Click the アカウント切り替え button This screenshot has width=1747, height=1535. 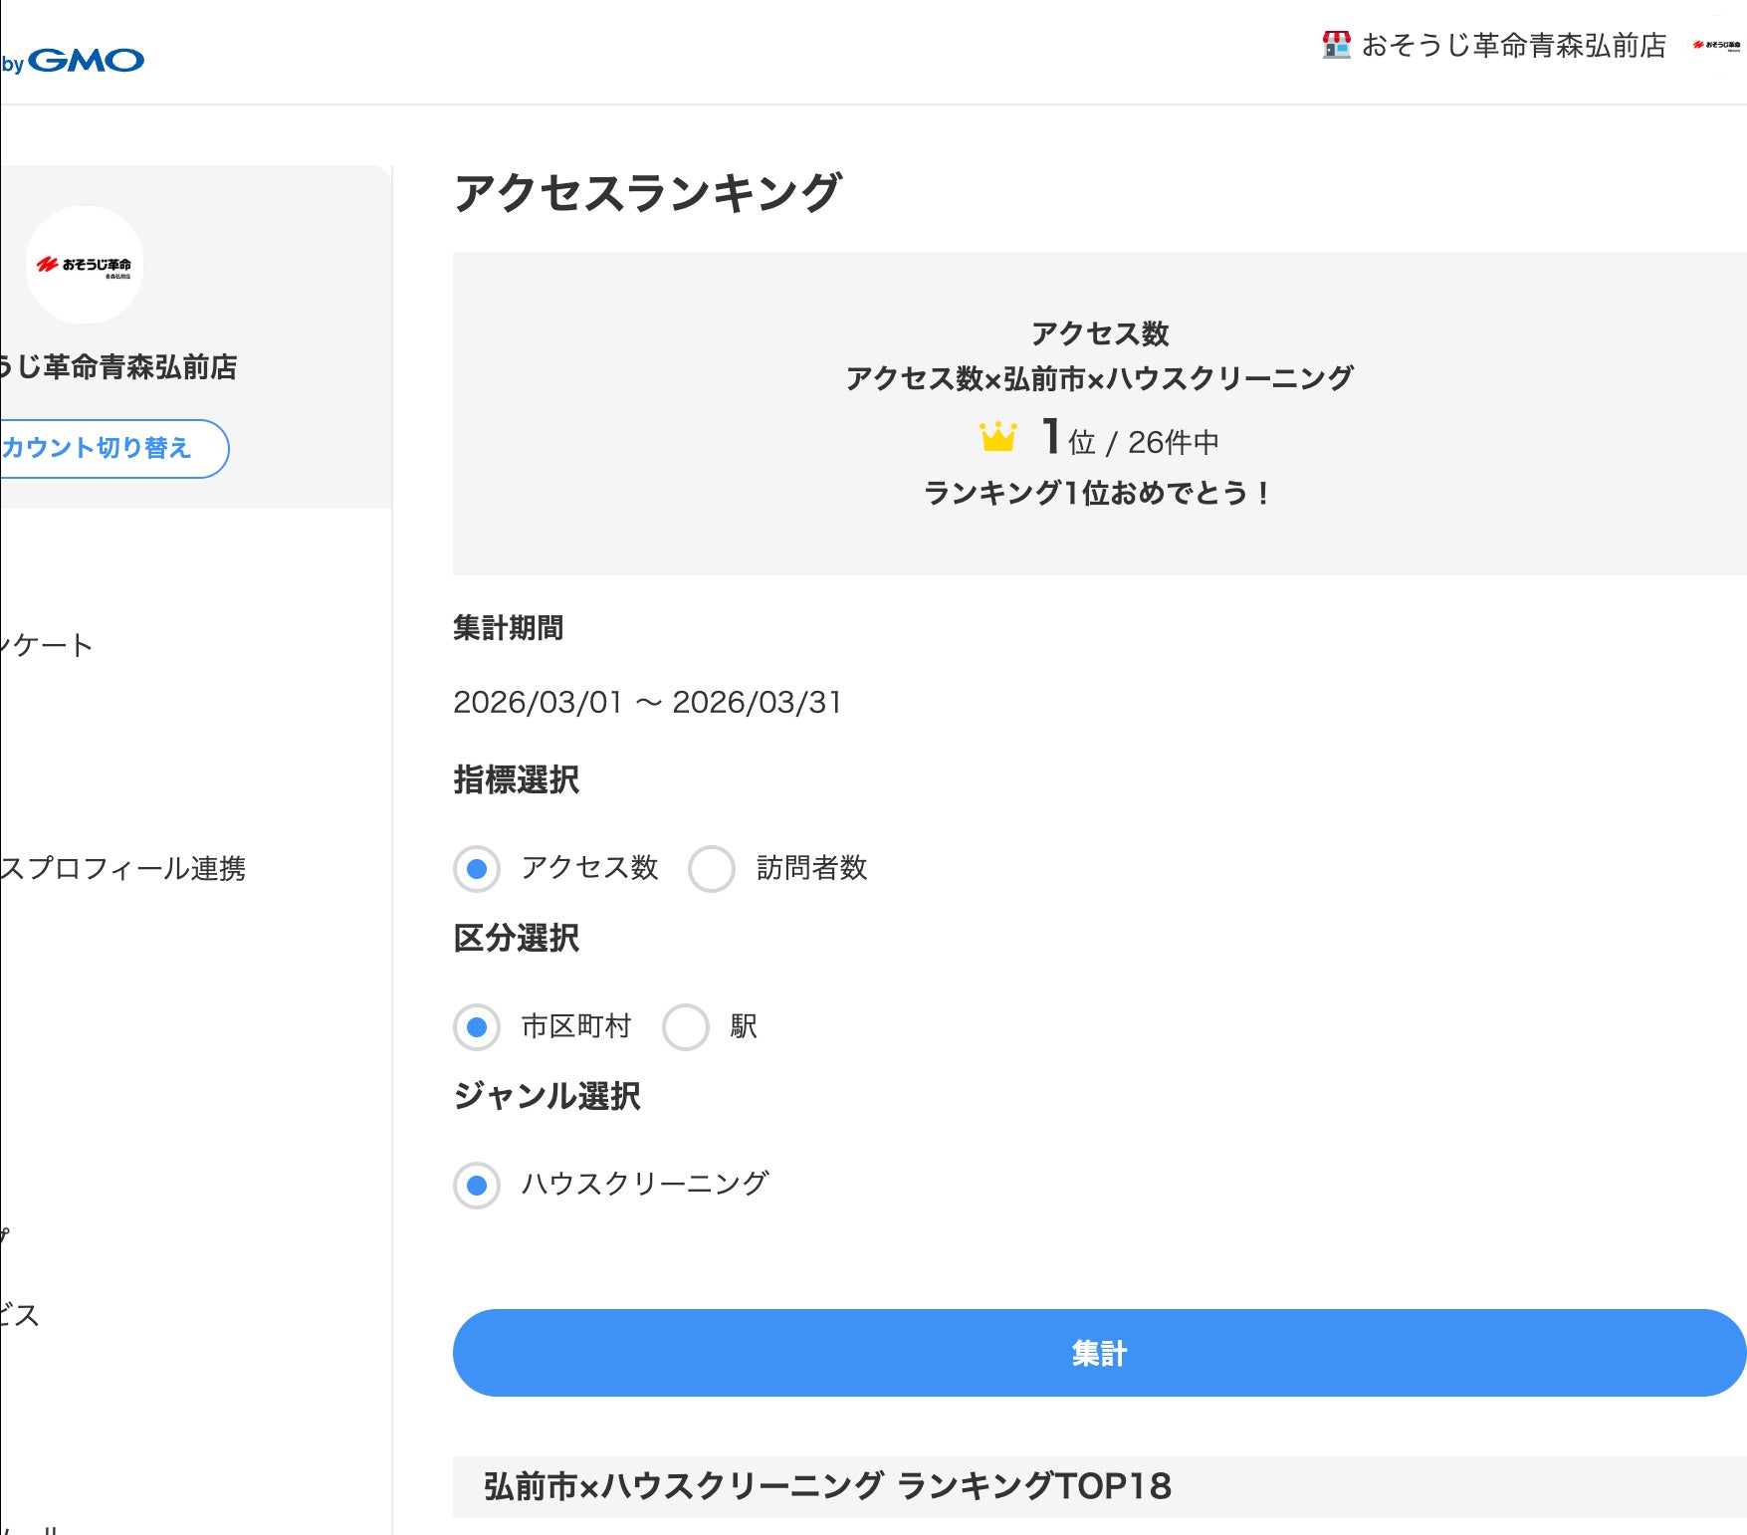coord(113,448)
